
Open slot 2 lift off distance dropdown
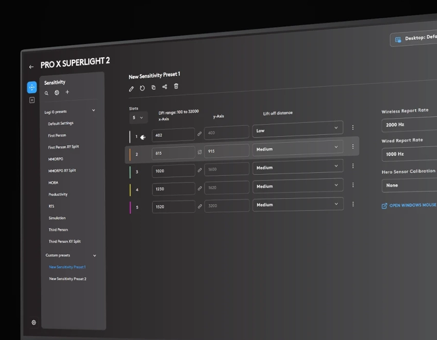[298, 148]
